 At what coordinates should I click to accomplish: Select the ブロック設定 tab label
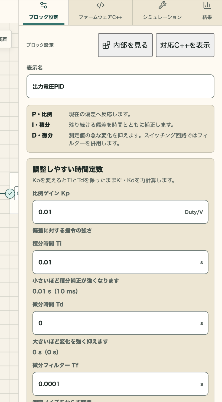point(44,17)
